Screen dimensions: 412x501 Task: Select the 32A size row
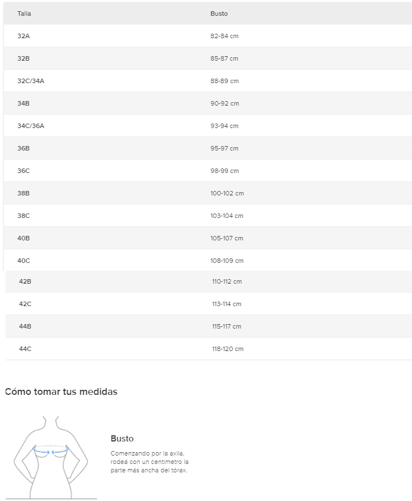coord(24,36)
